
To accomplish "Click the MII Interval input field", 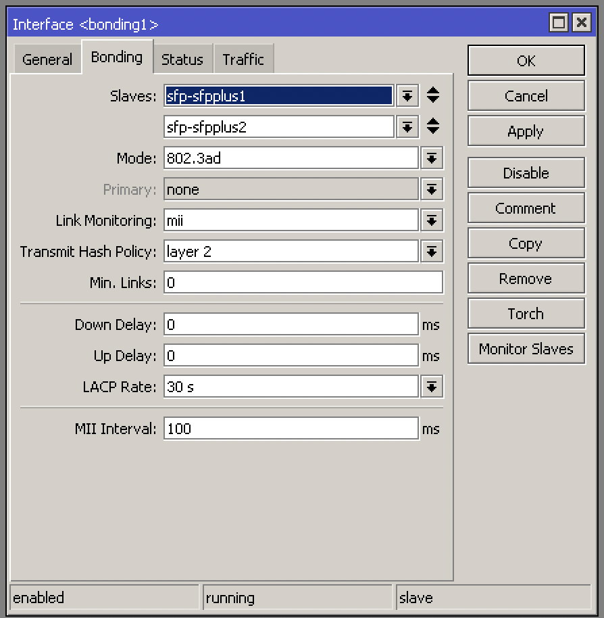I will click(x=291, y=429).
